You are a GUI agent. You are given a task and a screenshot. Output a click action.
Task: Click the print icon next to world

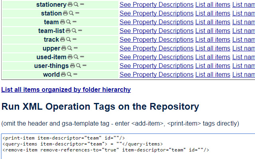[x=63, y=74]
